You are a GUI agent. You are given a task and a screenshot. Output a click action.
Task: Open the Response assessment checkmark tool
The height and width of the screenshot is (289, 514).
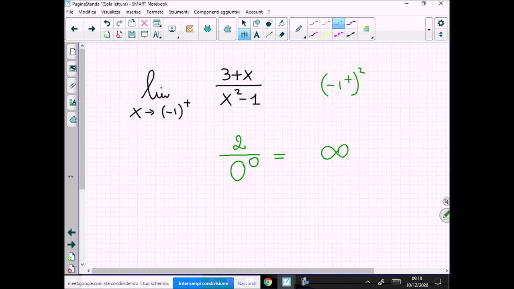[190, 28]
